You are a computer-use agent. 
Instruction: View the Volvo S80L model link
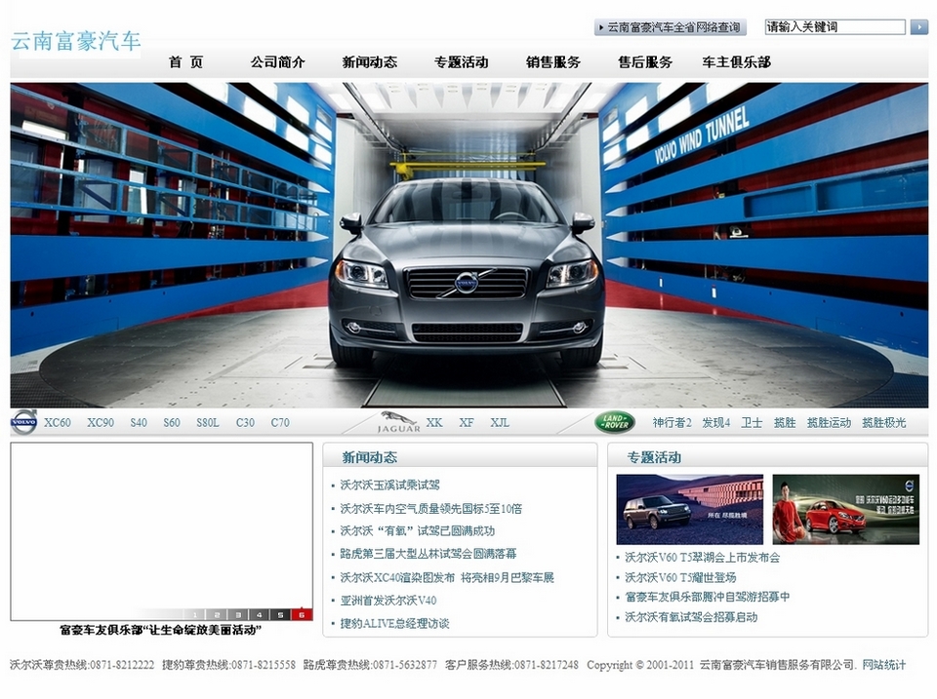[x=208, y=423]
